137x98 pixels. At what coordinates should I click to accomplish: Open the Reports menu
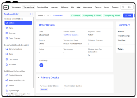coord(98,7)
